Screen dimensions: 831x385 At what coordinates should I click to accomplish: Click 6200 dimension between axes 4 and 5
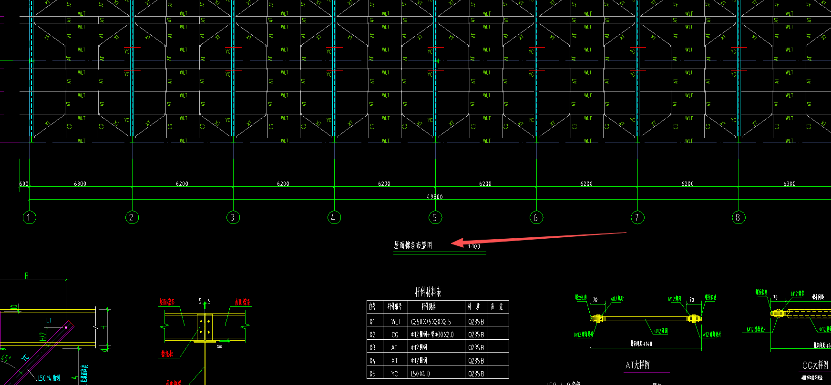coord(384,184)
